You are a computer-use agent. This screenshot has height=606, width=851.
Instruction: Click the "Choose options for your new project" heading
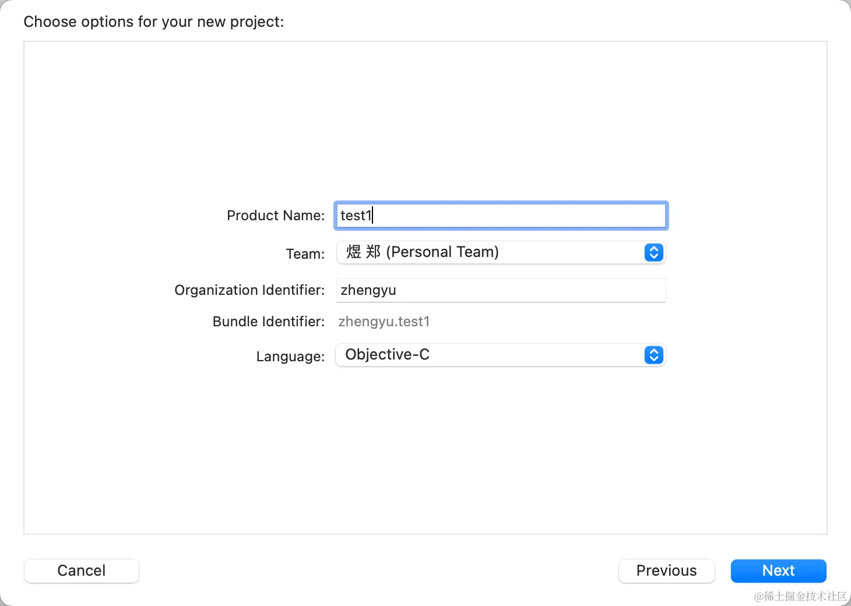click(154, 22)
